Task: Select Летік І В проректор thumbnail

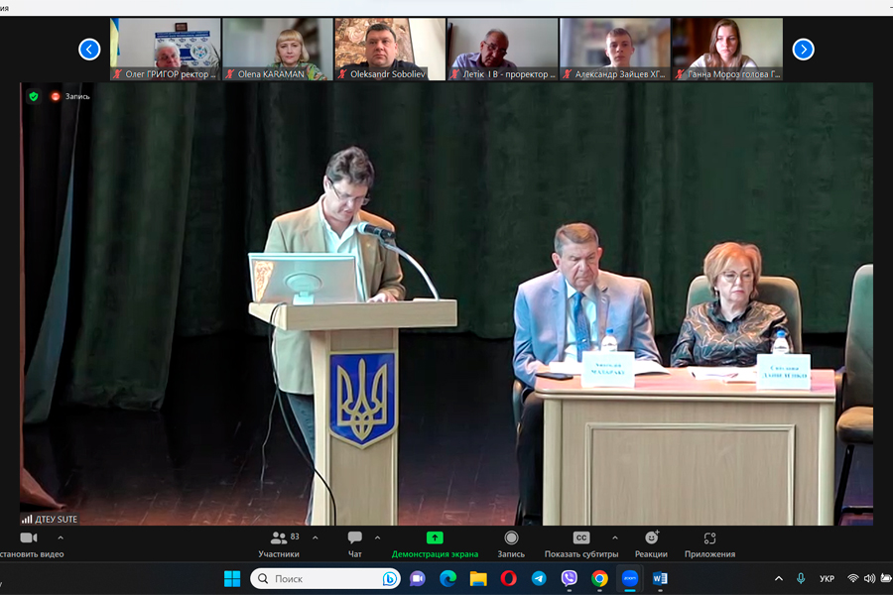Action: coord(502,49)
